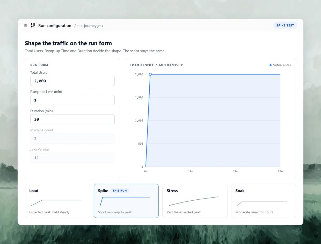The image size is (321, 244).
Task: Open the site-journey.jmx breadcrumb
Action: pyautogui.click(x=90, y=26)
